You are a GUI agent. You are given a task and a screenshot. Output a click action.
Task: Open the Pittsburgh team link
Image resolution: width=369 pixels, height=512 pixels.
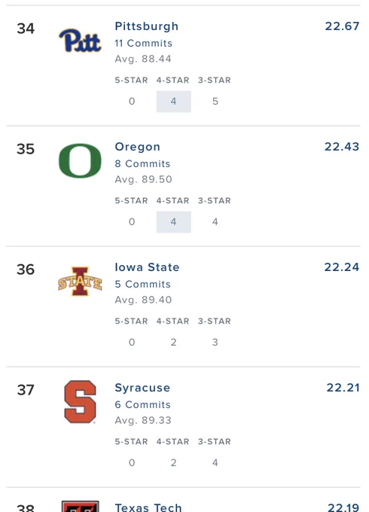tap(147, 26)
